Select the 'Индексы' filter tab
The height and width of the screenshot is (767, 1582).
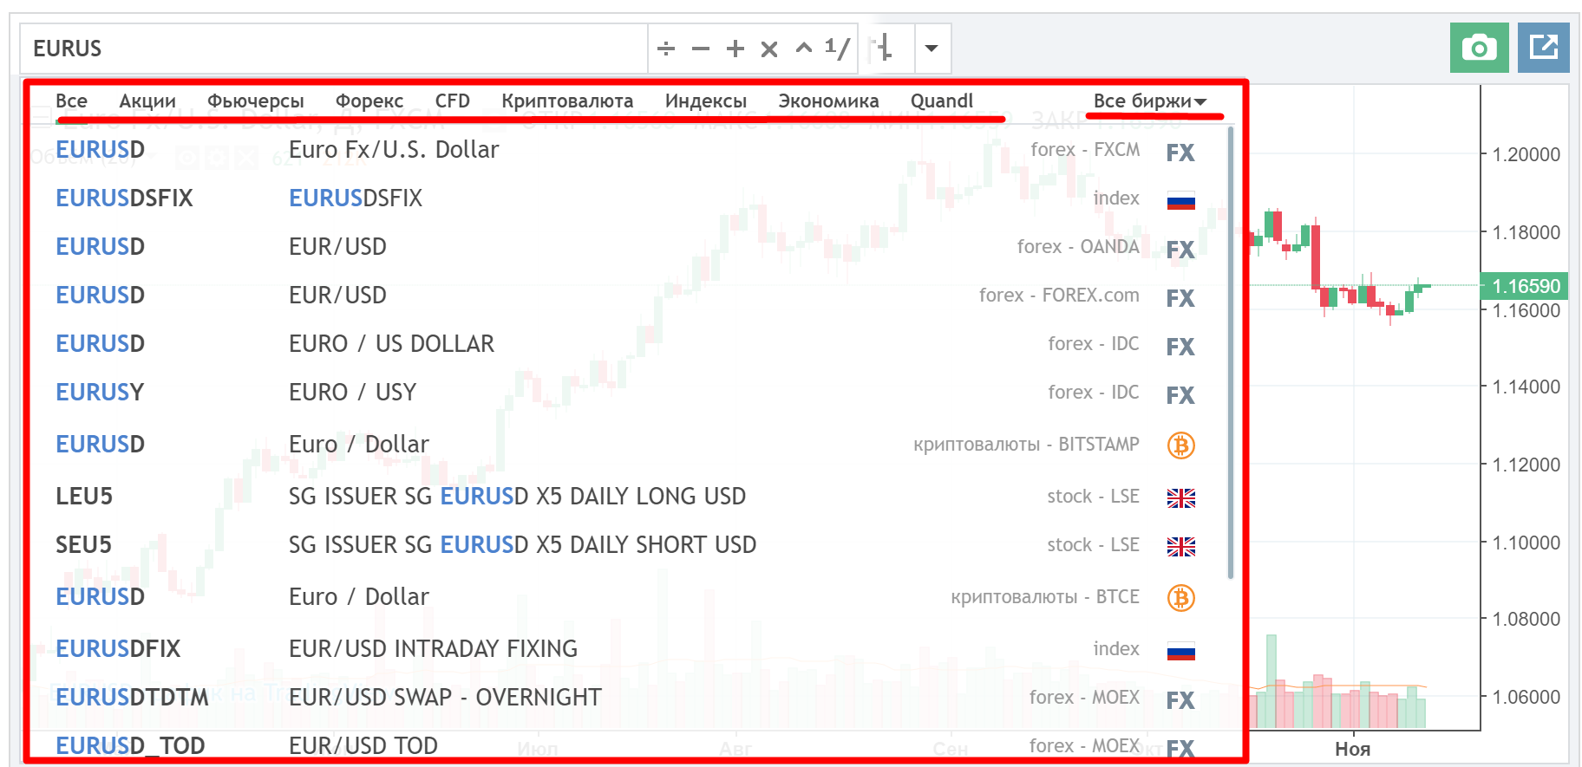point(705,101)
